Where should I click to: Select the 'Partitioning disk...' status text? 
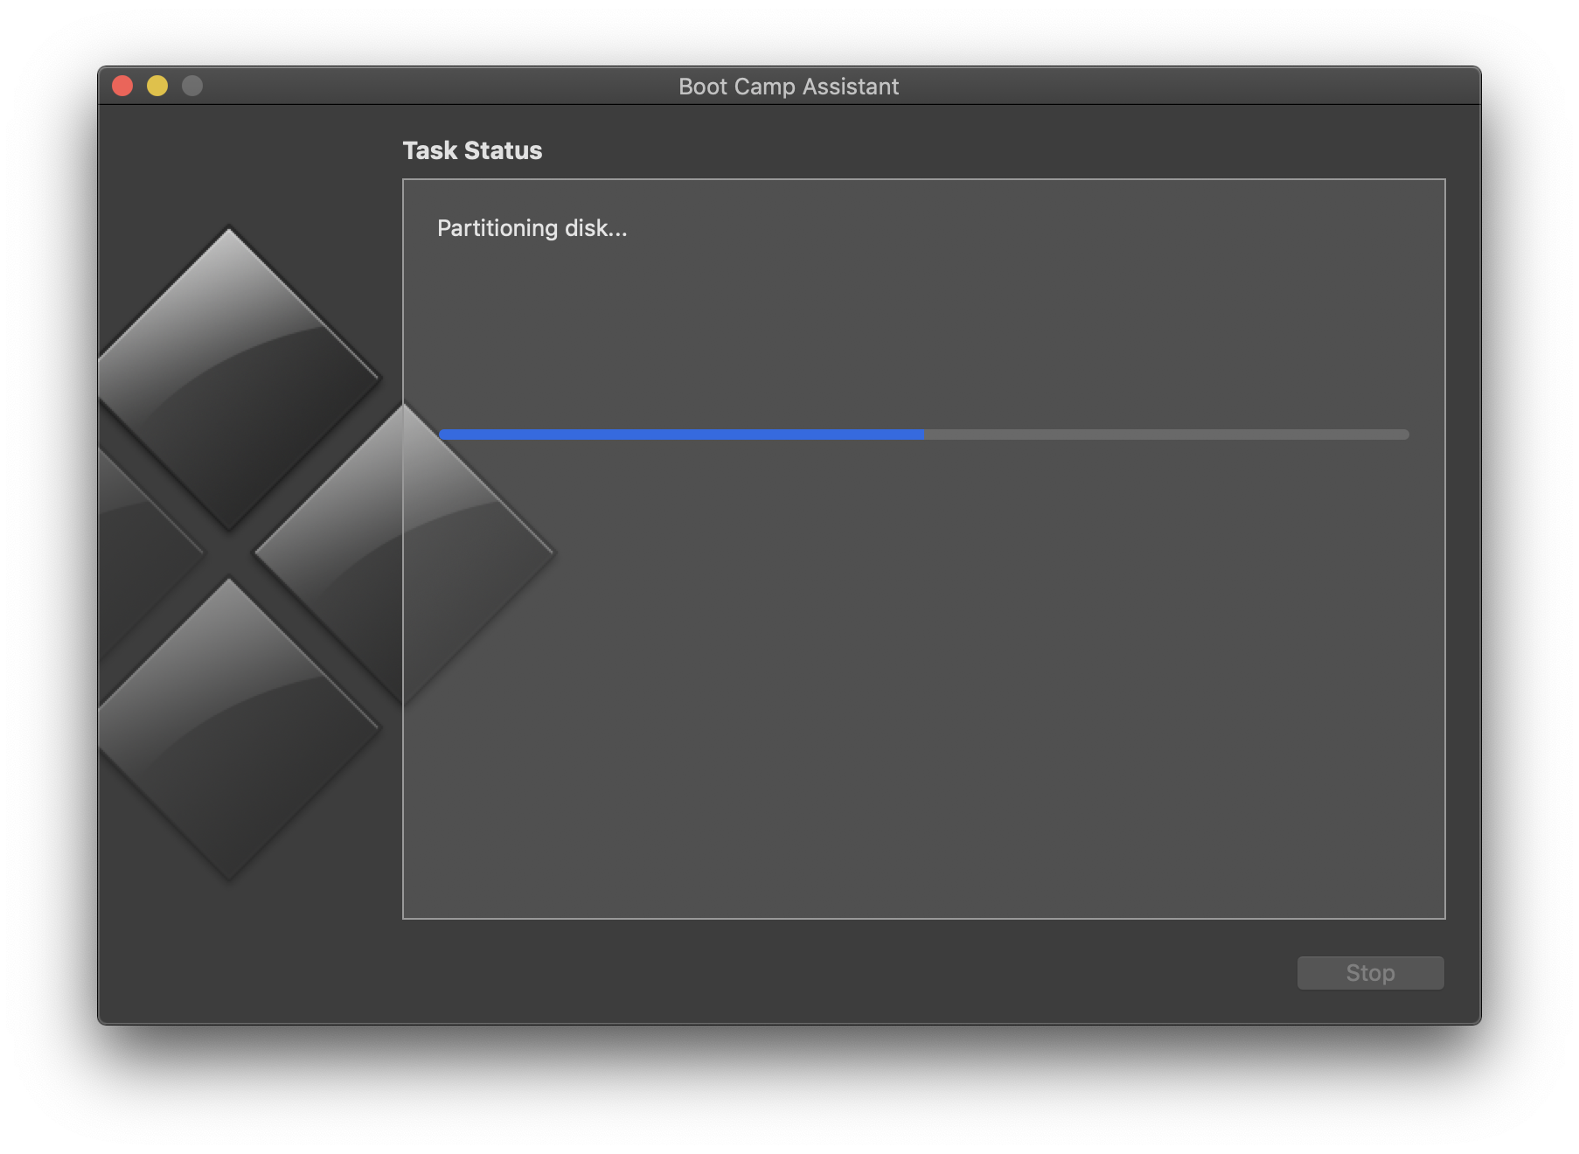click(532, 228)
